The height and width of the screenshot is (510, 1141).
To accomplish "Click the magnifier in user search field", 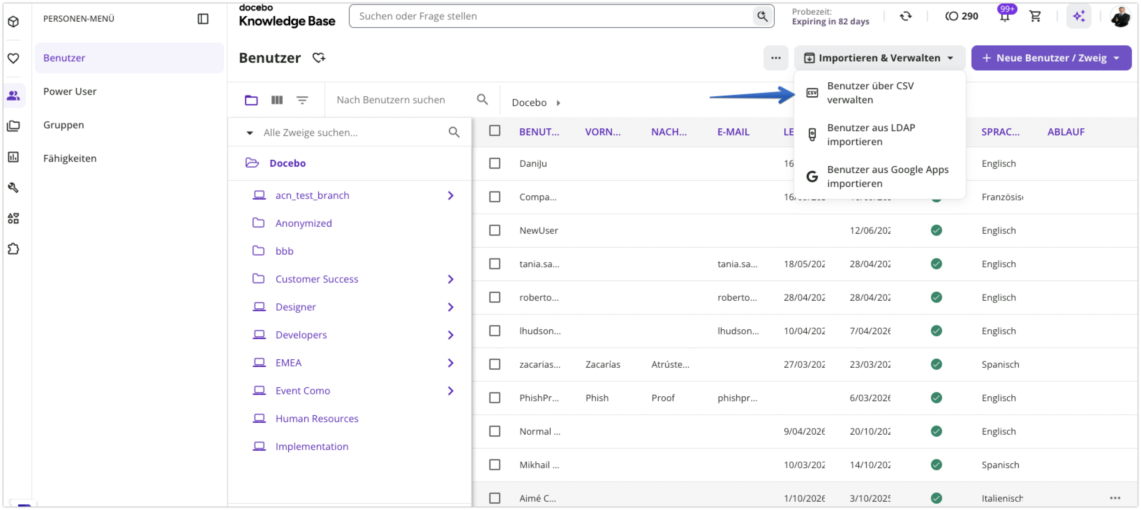I will tap(482, 100).
